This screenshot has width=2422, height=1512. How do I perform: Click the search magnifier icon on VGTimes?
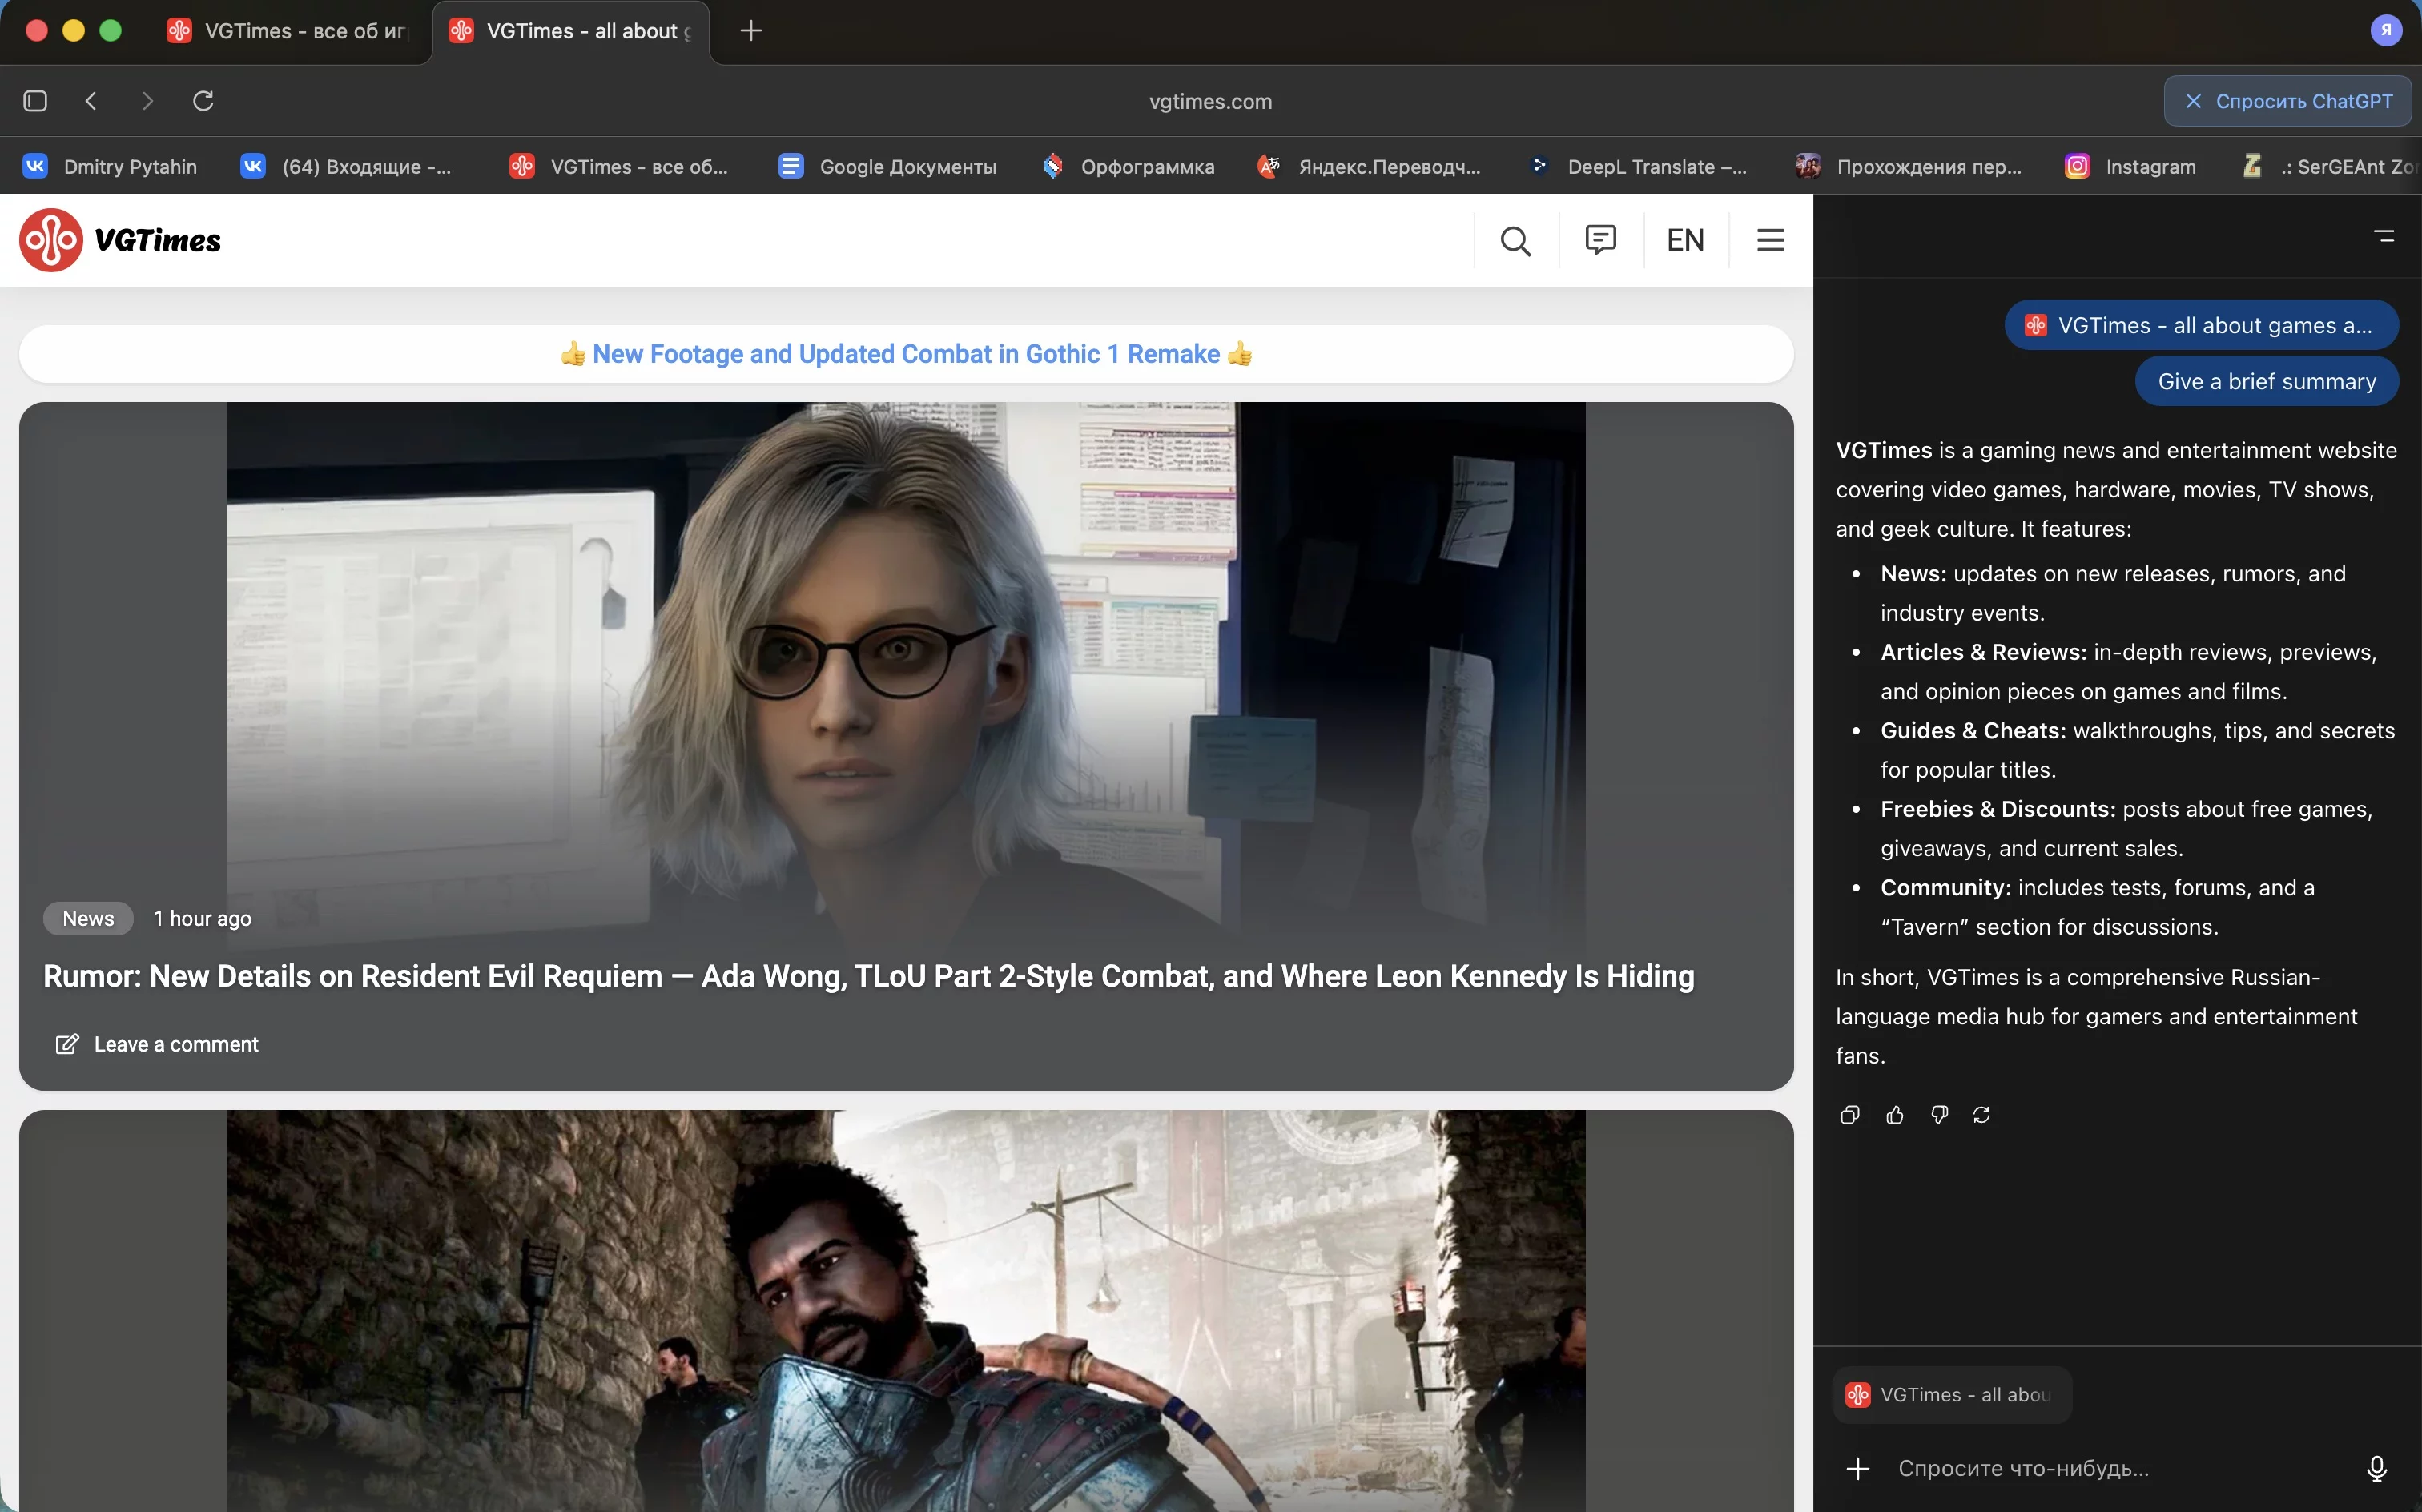click(1515, 241)
